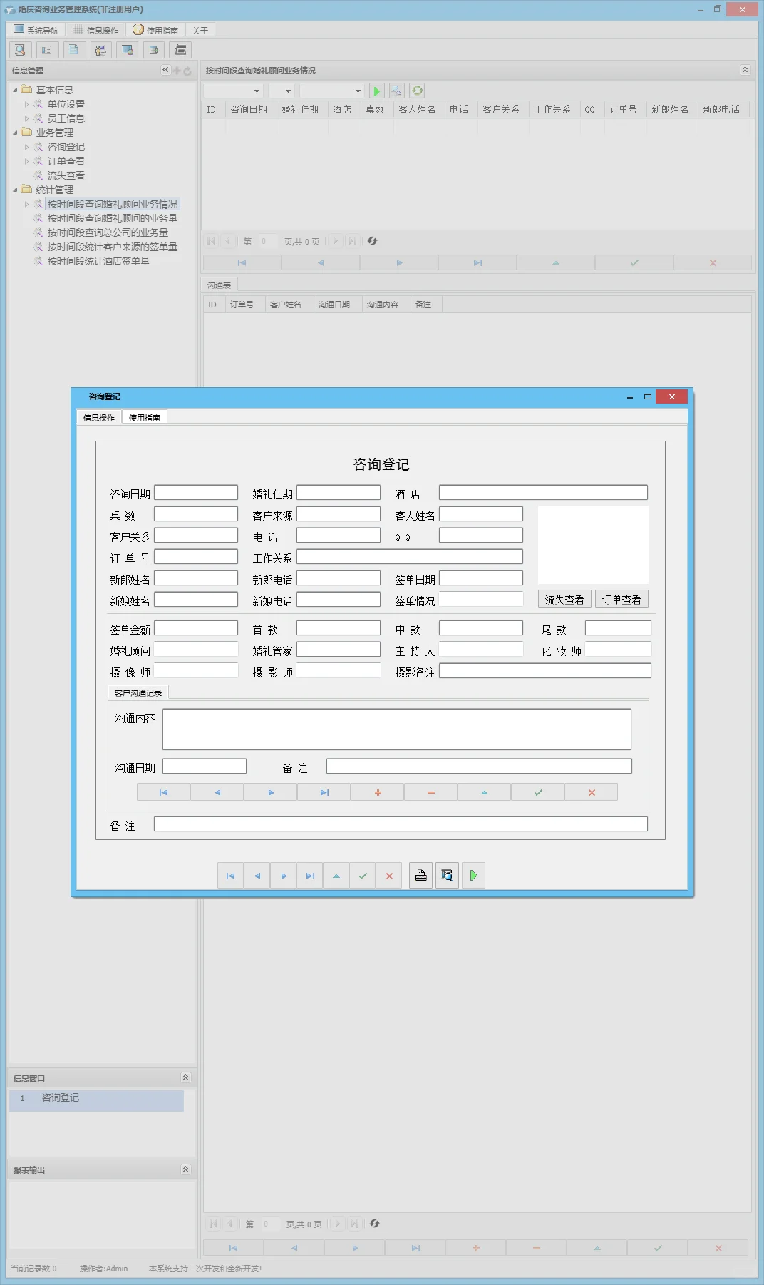
Task: Collapse the 信息管理 panel with double chevron
Action: pyautogui.click(x=165, y=70)
